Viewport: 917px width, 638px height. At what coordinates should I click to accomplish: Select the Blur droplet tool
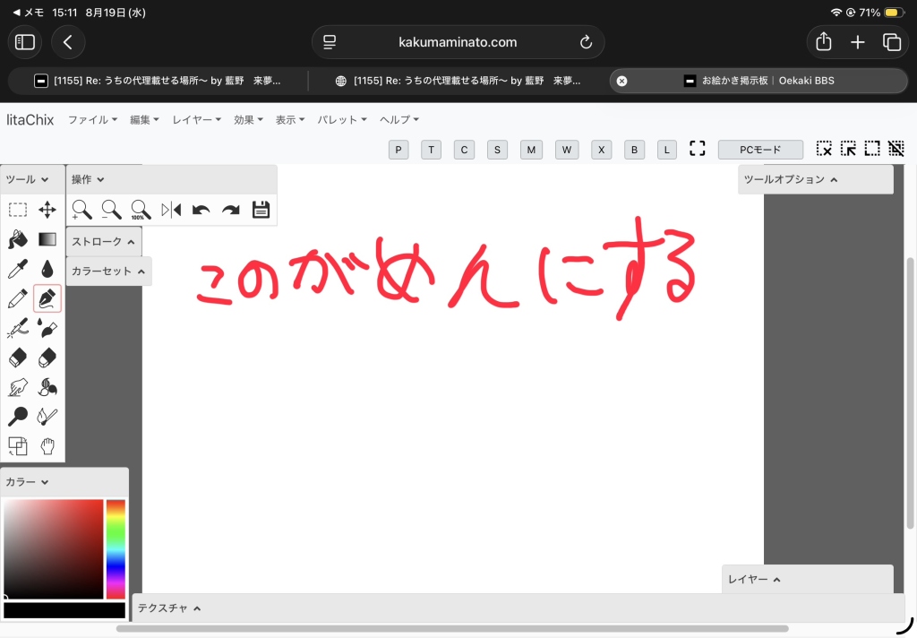[47, 269]
